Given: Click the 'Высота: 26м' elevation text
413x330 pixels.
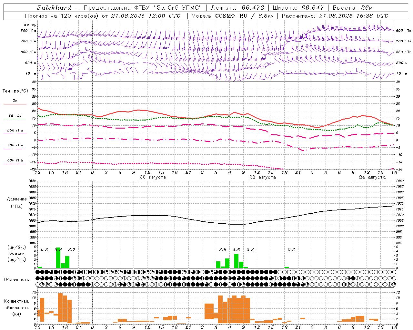Looking at the screenshot, I should pos(353,8).
